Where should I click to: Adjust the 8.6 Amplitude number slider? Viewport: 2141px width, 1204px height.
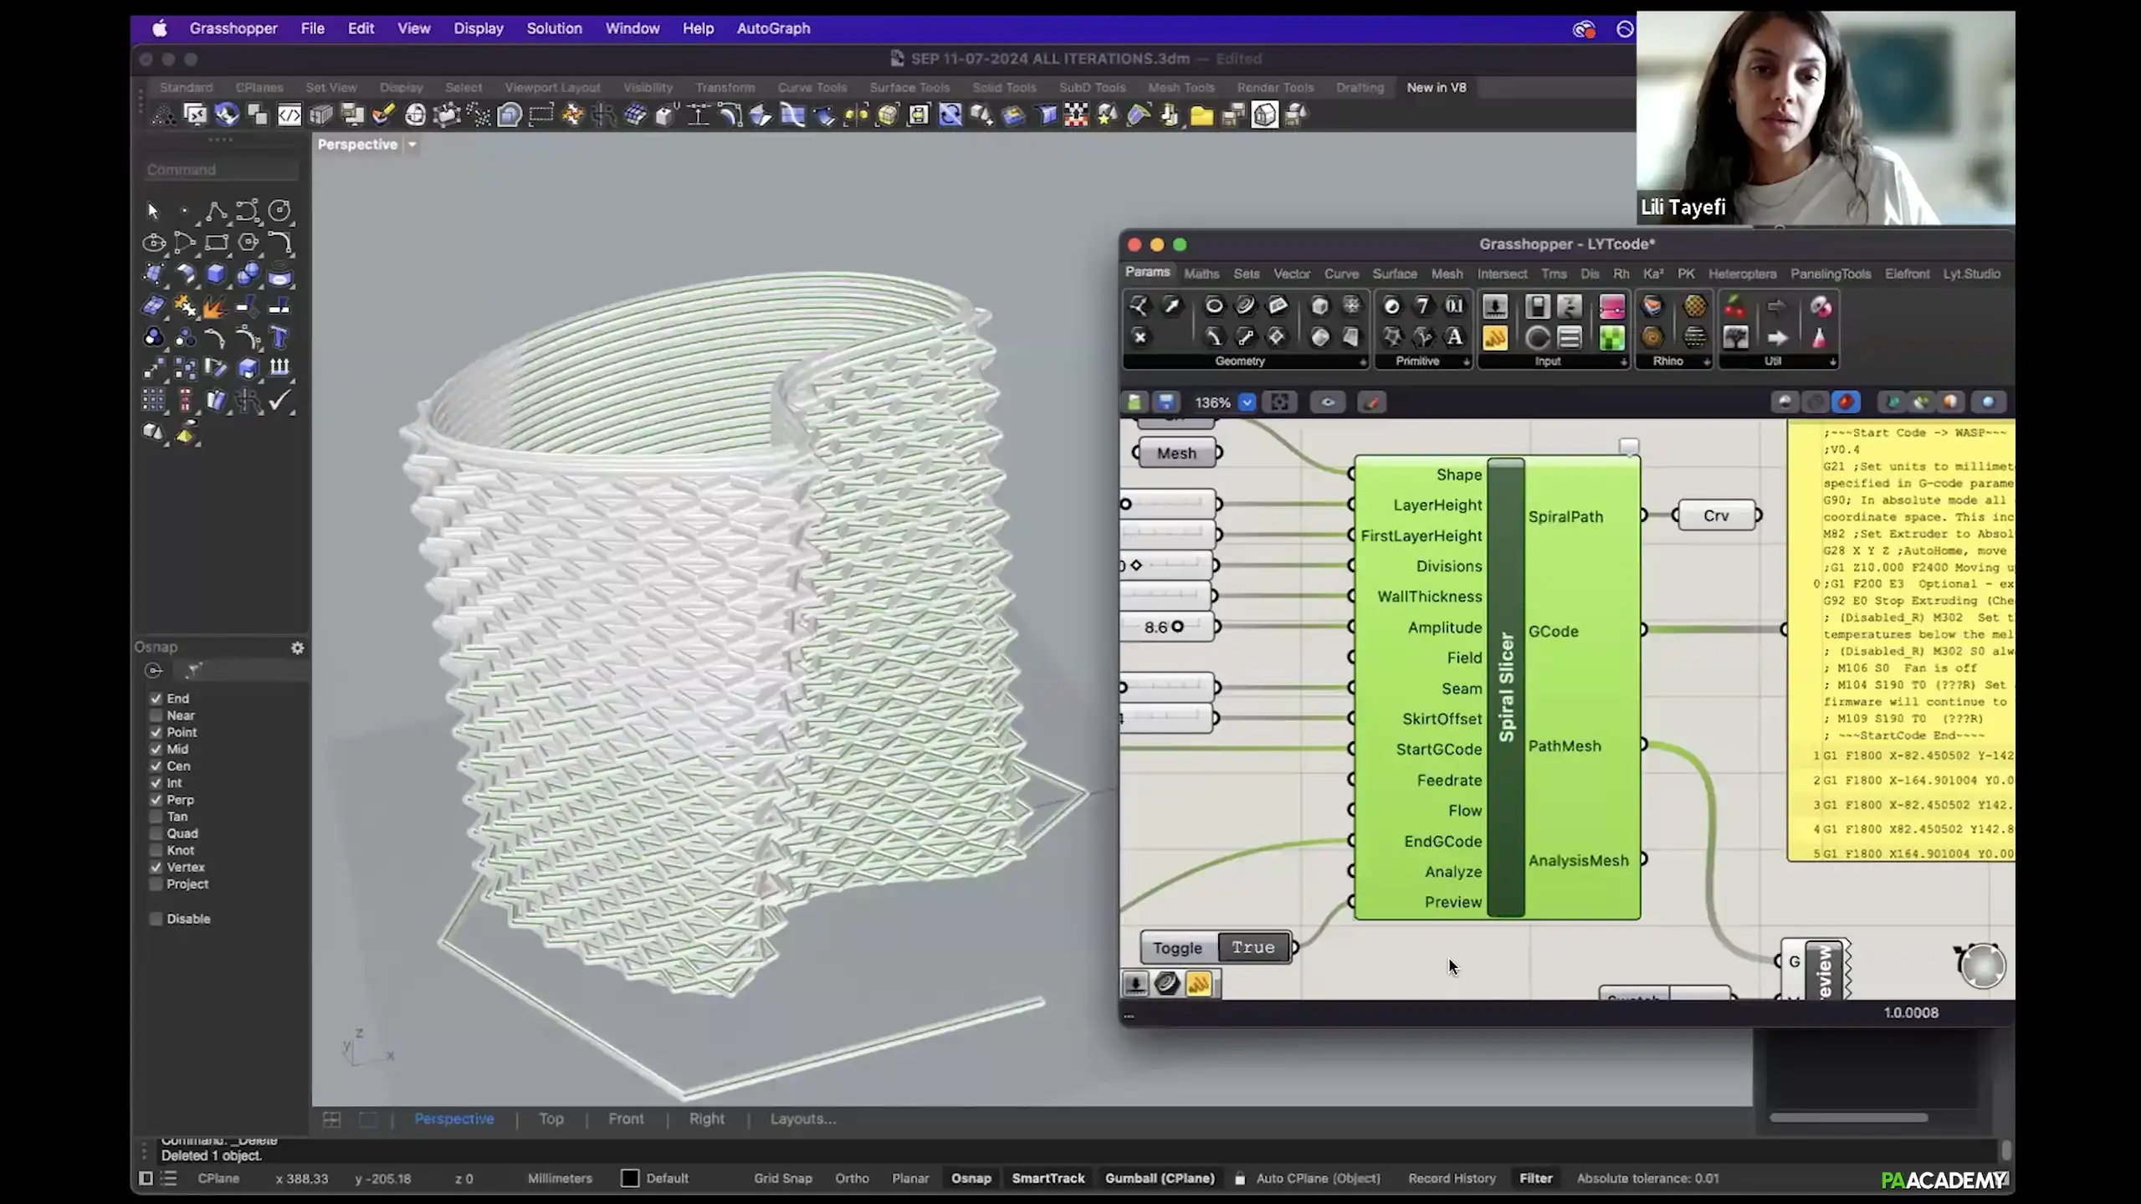pyautogui.click(x=1177, y=627)
